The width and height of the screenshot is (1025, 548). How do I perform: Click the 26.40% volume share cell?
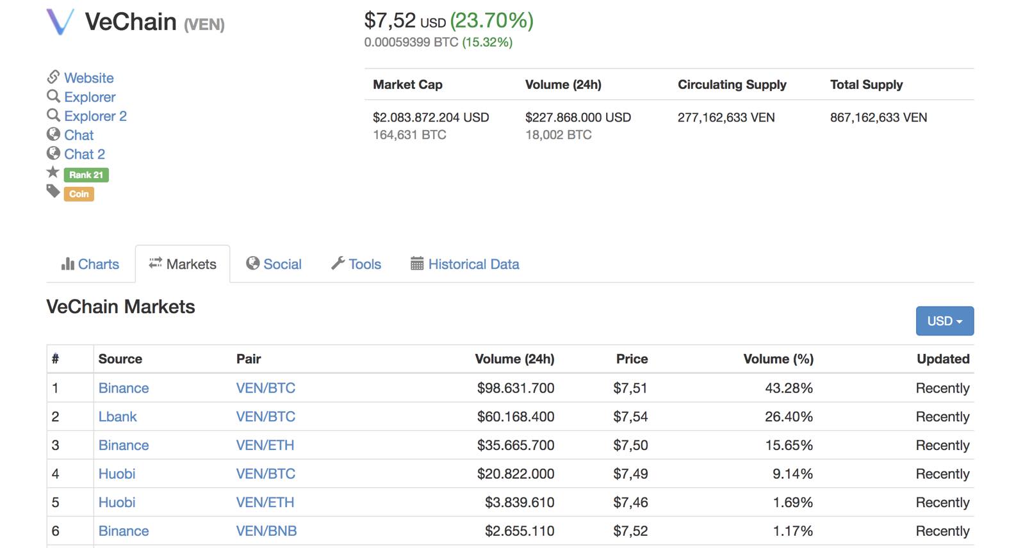pos(789,417)
